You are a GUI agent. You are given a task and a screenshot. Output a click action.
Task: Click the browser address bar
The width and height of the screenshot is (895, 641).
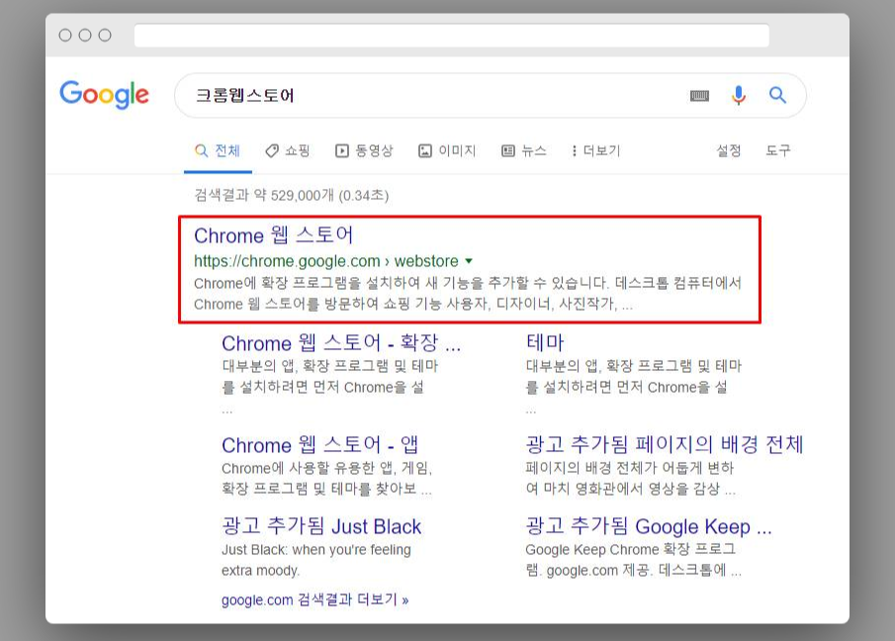pos(452,36)
